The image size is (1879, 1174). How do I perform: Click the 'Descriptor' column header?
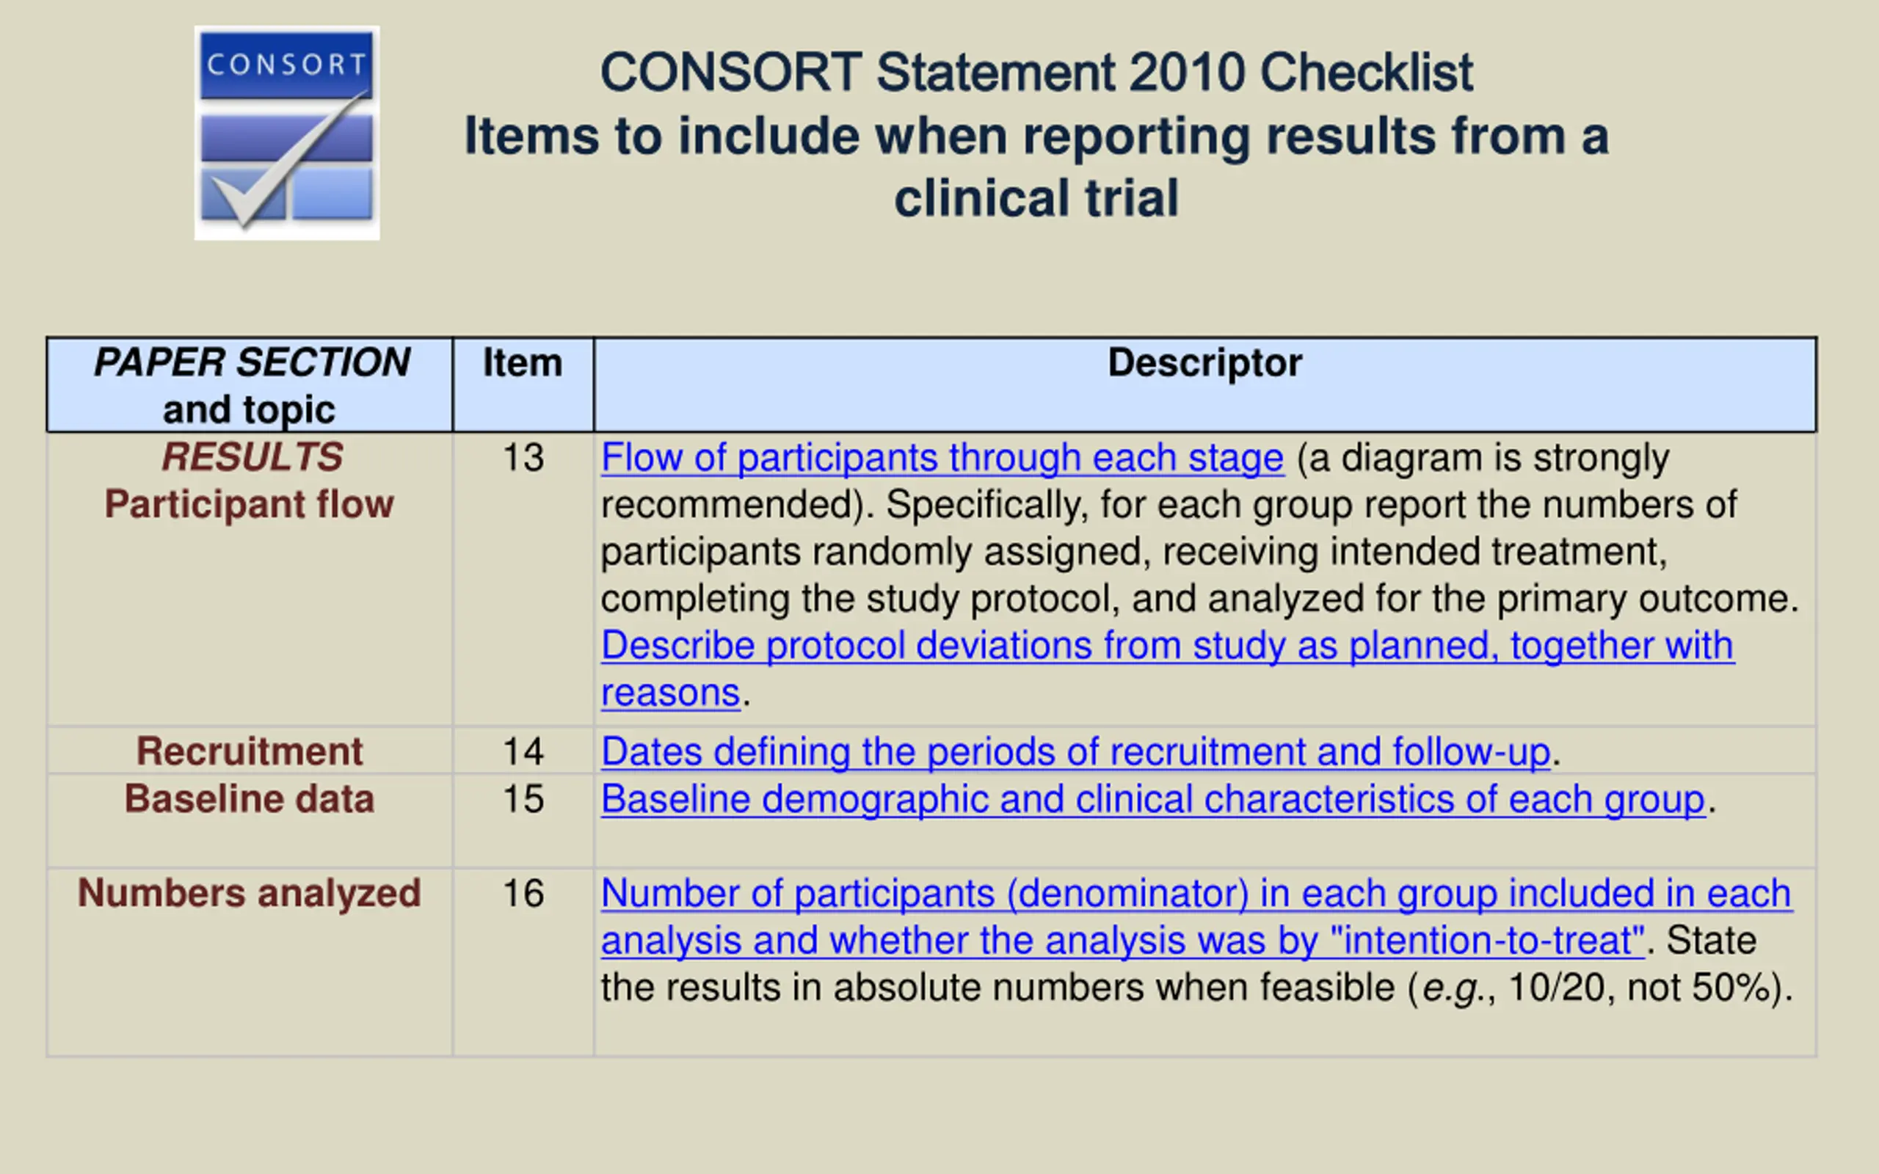coord(1205,385)
